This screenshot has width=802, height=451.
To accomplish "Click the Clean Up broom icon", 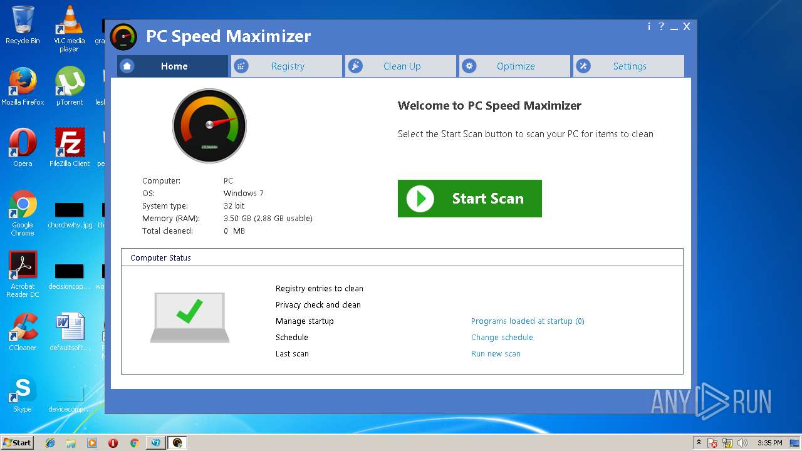I will click(355, 66).
